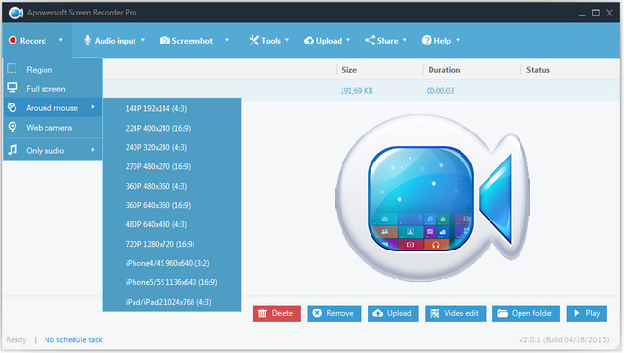Image resolution: width=624 pixels, height=353 pixels.
Task: Click the microphone Audio input icon
Action: pos(87,41)
